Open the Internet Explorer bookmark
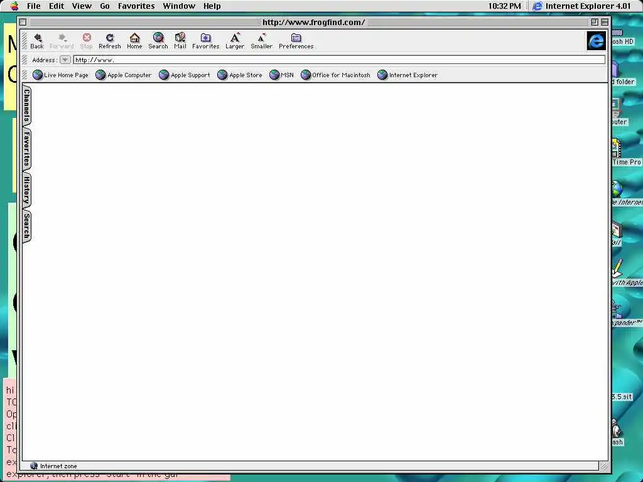Viewport: 643px width, 482px height. [408, 75]
